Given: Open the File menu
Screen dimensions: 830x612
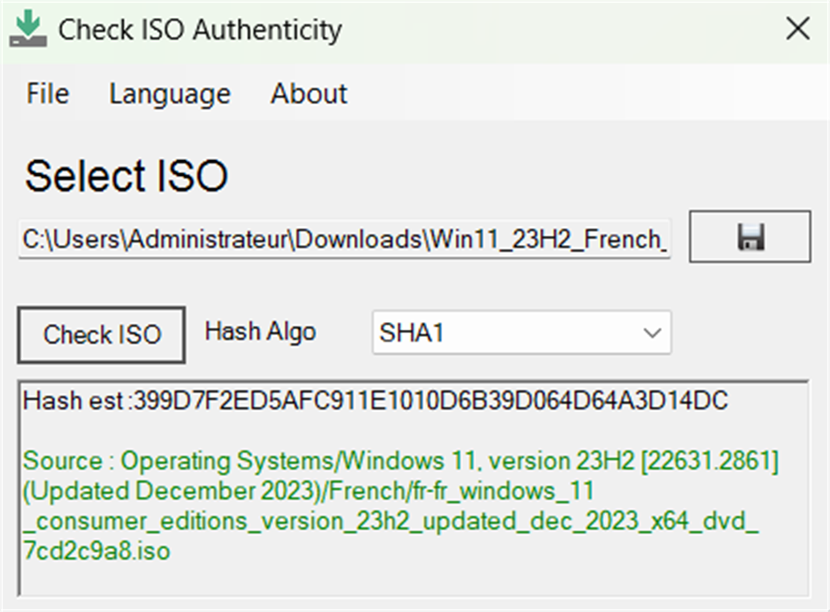Looking at the screenshot, I should (x=47, y=94).
